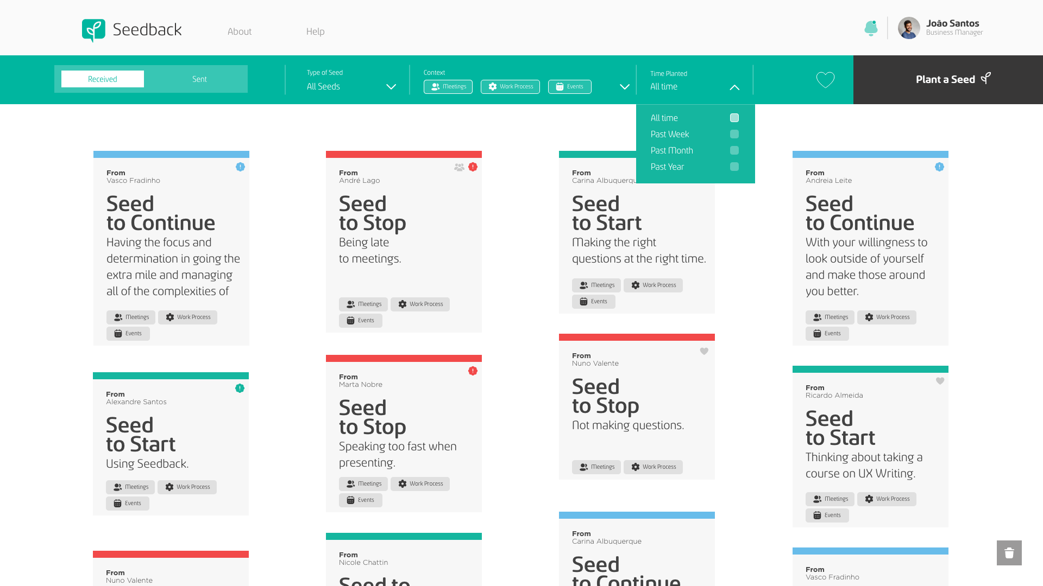Screen dimensions: 1043x586
Task: Click João Santos profile avatar
Action: click(909, 28)
